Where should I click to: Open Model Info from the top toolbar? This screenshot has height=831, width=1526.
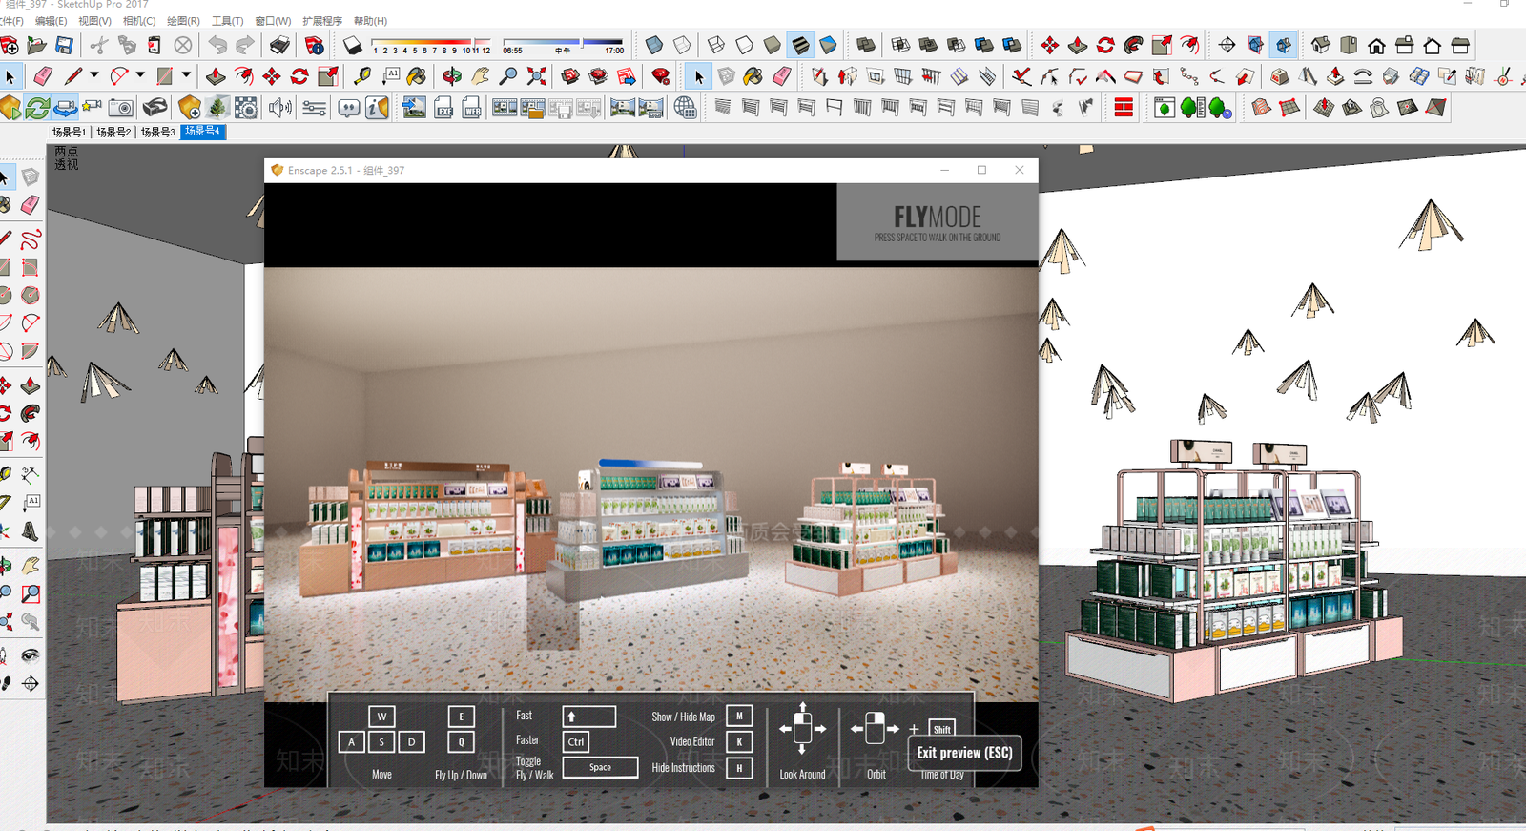click(314, 45)
